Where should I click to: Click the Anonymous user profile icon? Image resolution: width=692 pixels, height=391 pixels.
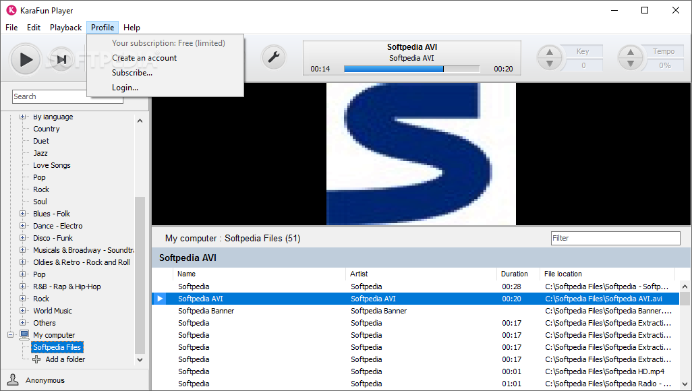(x=13, y=380)
